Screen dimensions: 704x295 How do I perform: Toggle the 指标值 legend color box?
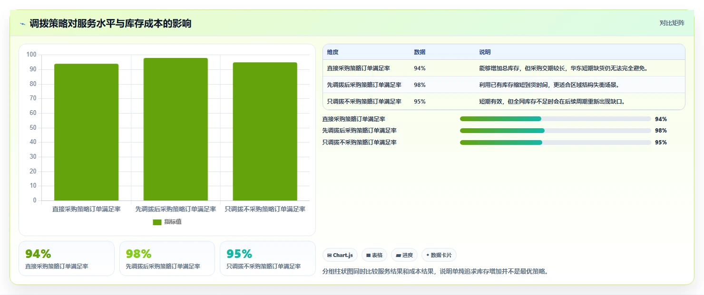(157, 222)
